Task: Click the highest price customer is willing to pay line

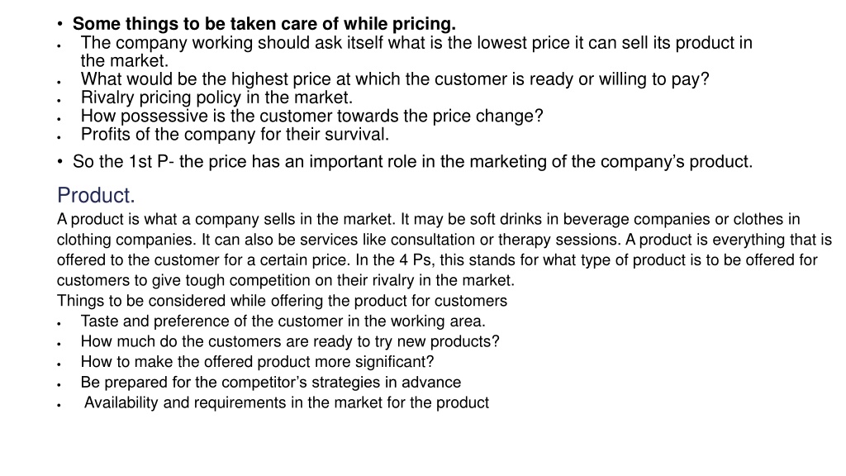Action: click(395, 79)
